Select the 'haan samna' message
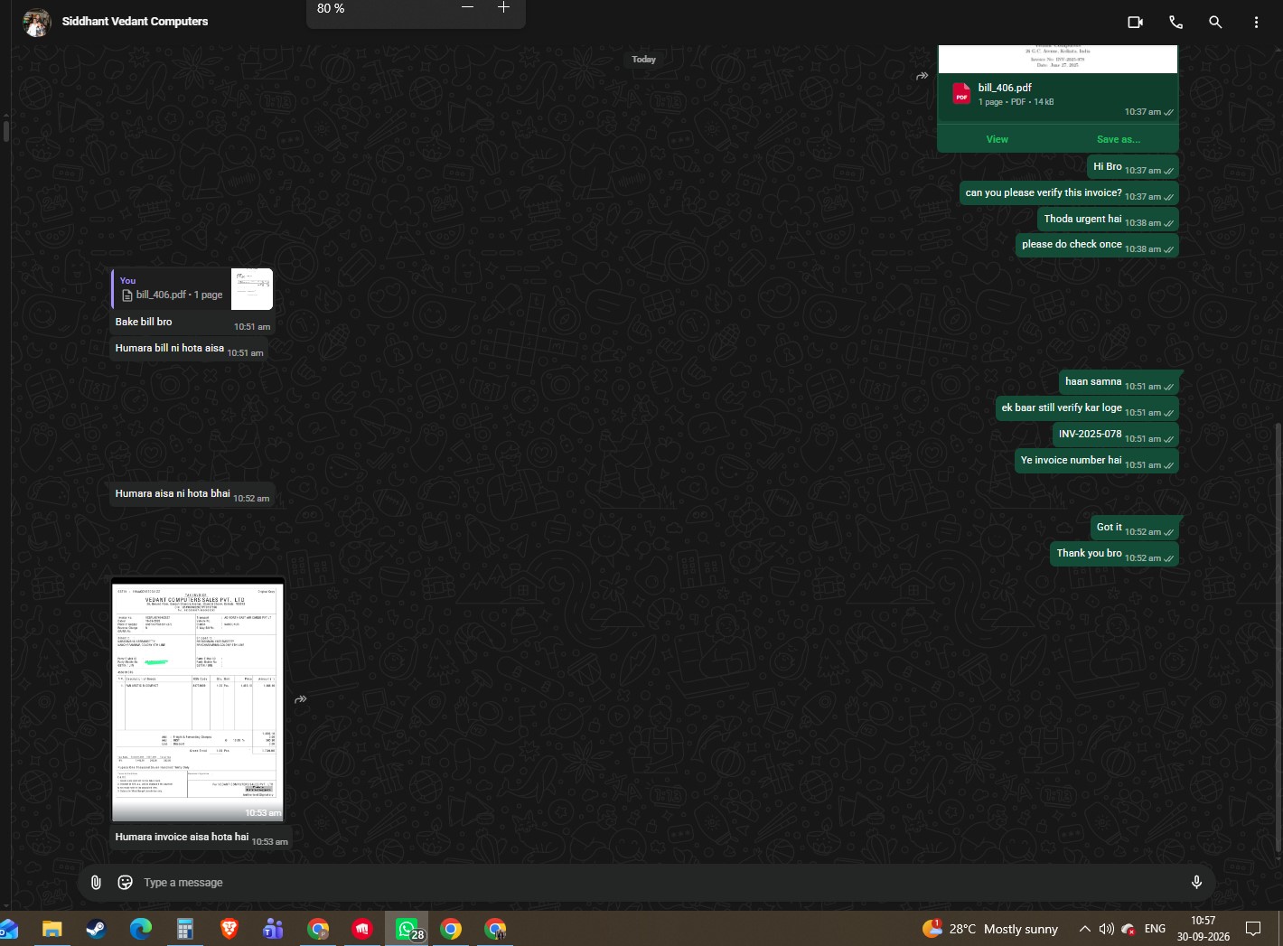This screenshot has height=946, width=1283. (x=1119, y=383)
